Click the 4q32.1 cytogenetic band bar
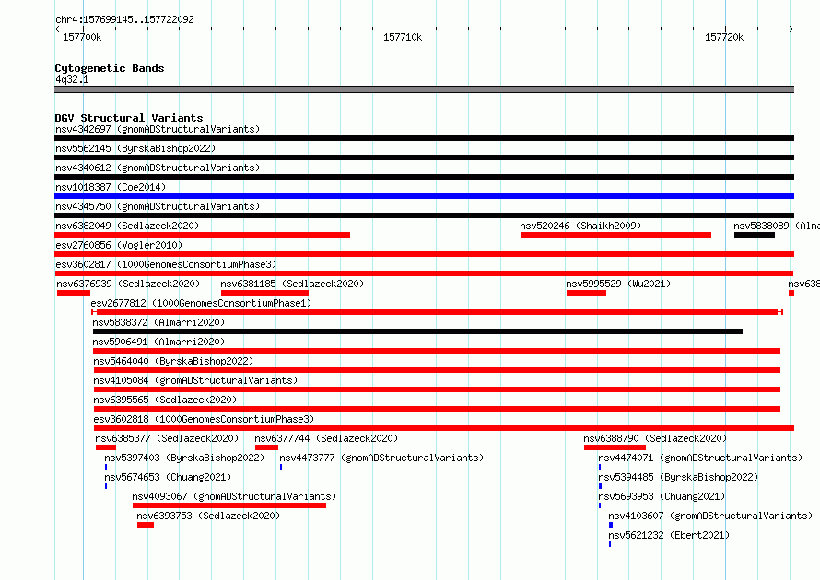820x580 pixels. [x=424, y=89]
